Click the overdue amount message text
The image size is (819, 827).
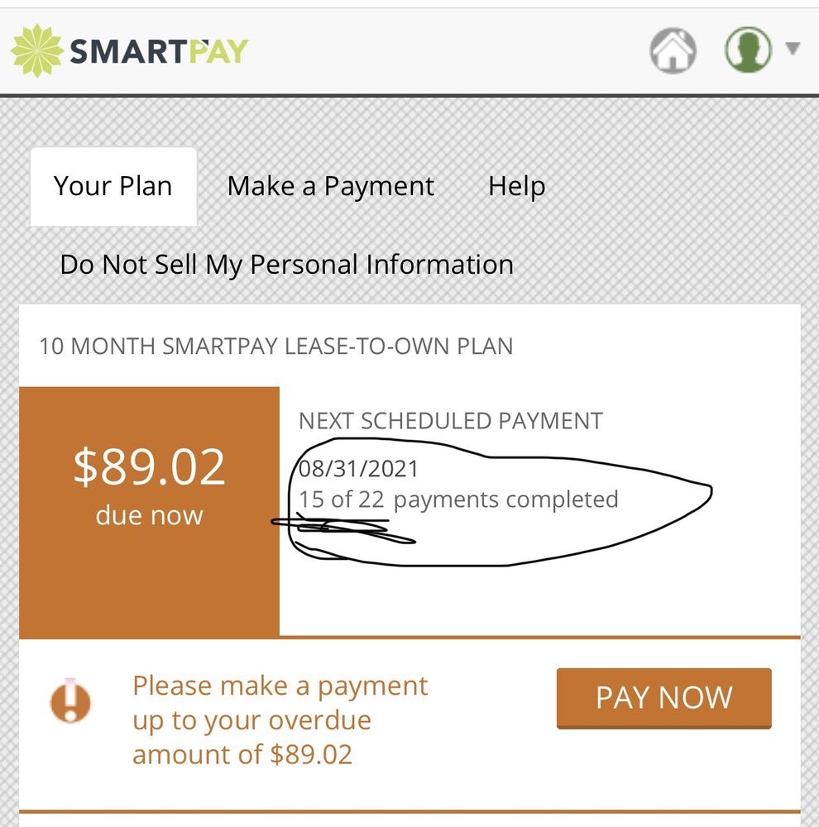(x=280, y=719)
